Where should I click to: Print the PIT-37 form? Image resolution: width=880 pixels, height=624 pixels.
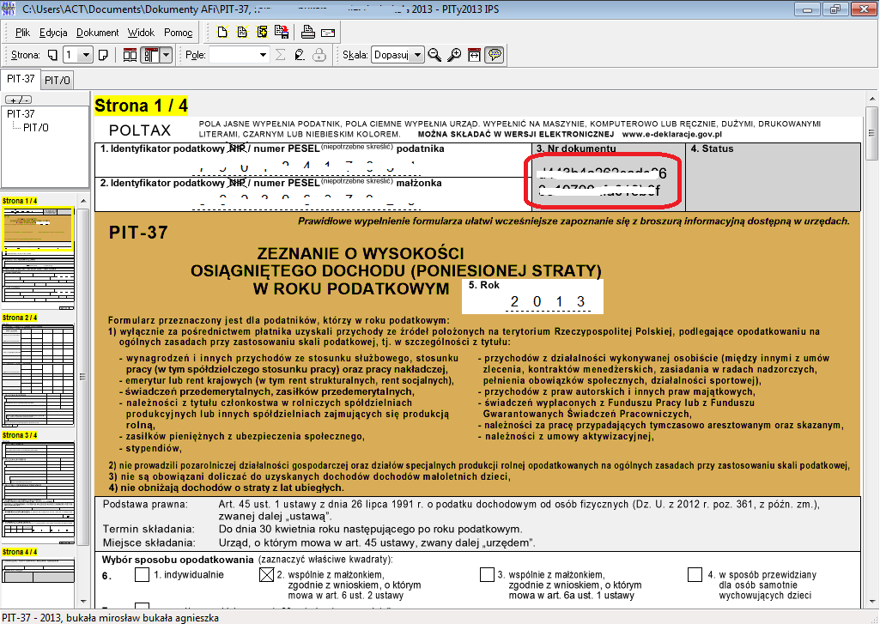pos(307,32)
